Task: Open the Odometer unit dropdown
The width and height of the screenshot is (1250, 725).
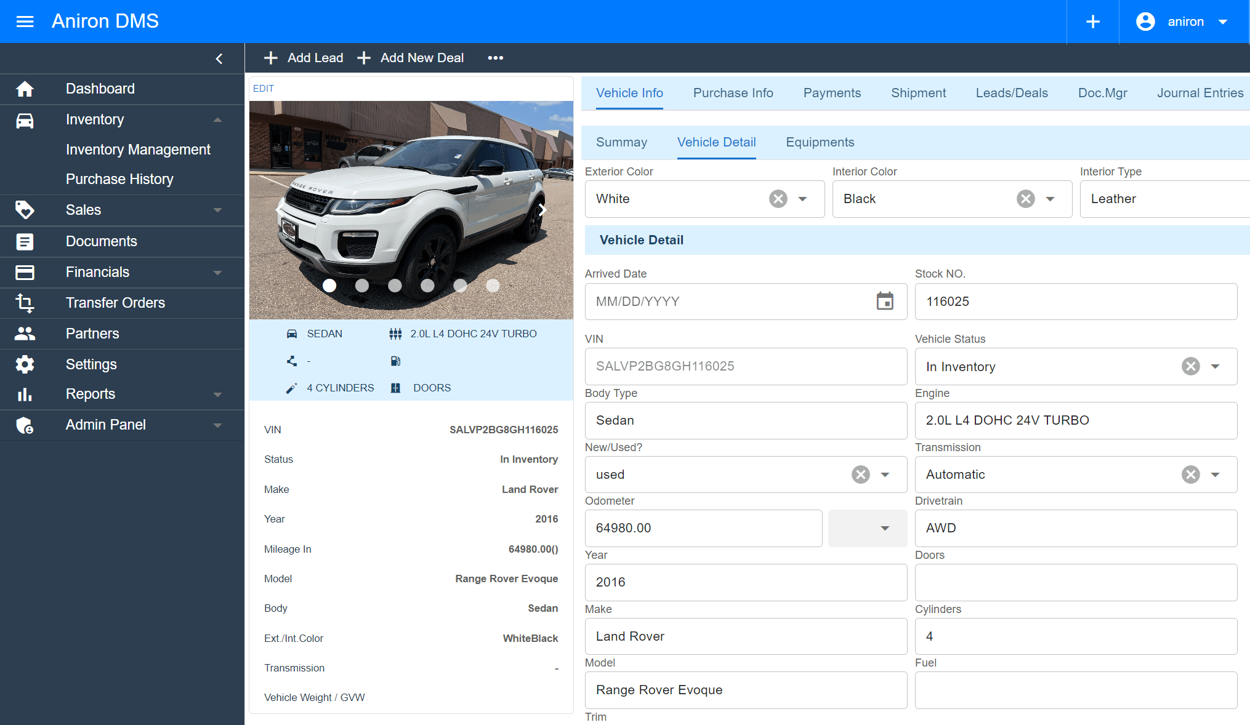Action: [x=884, y=528]
